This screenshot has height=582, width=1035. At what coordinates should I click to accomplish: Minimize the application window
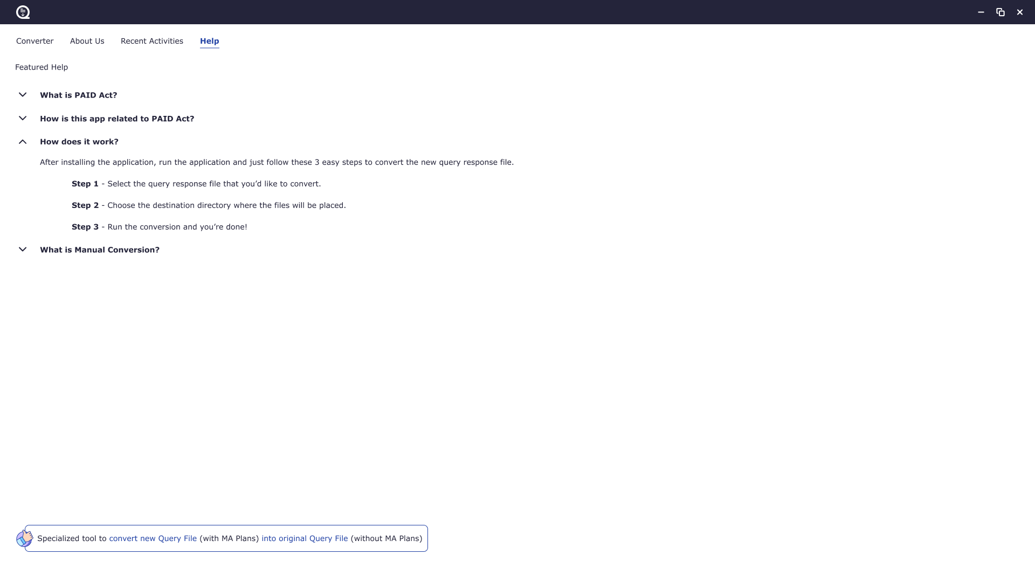pos(981,12)
